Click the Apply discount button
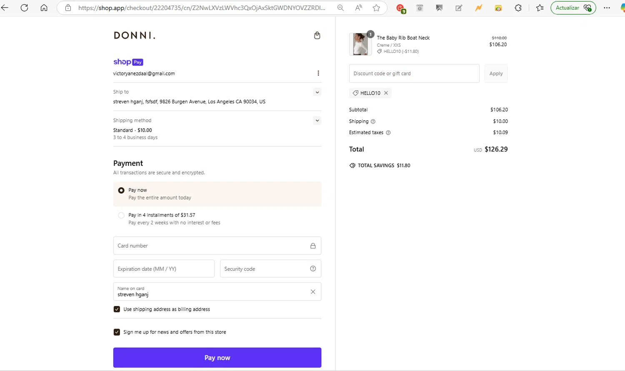625x371 pixels. coord(496,73)
